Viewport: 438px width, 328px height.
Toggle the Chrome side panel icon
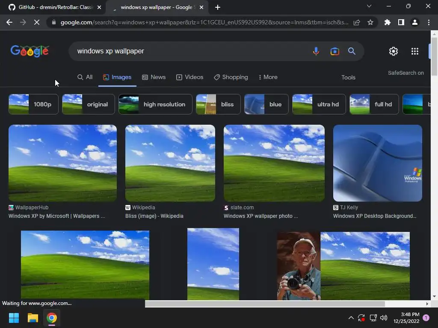pos(401,22)
